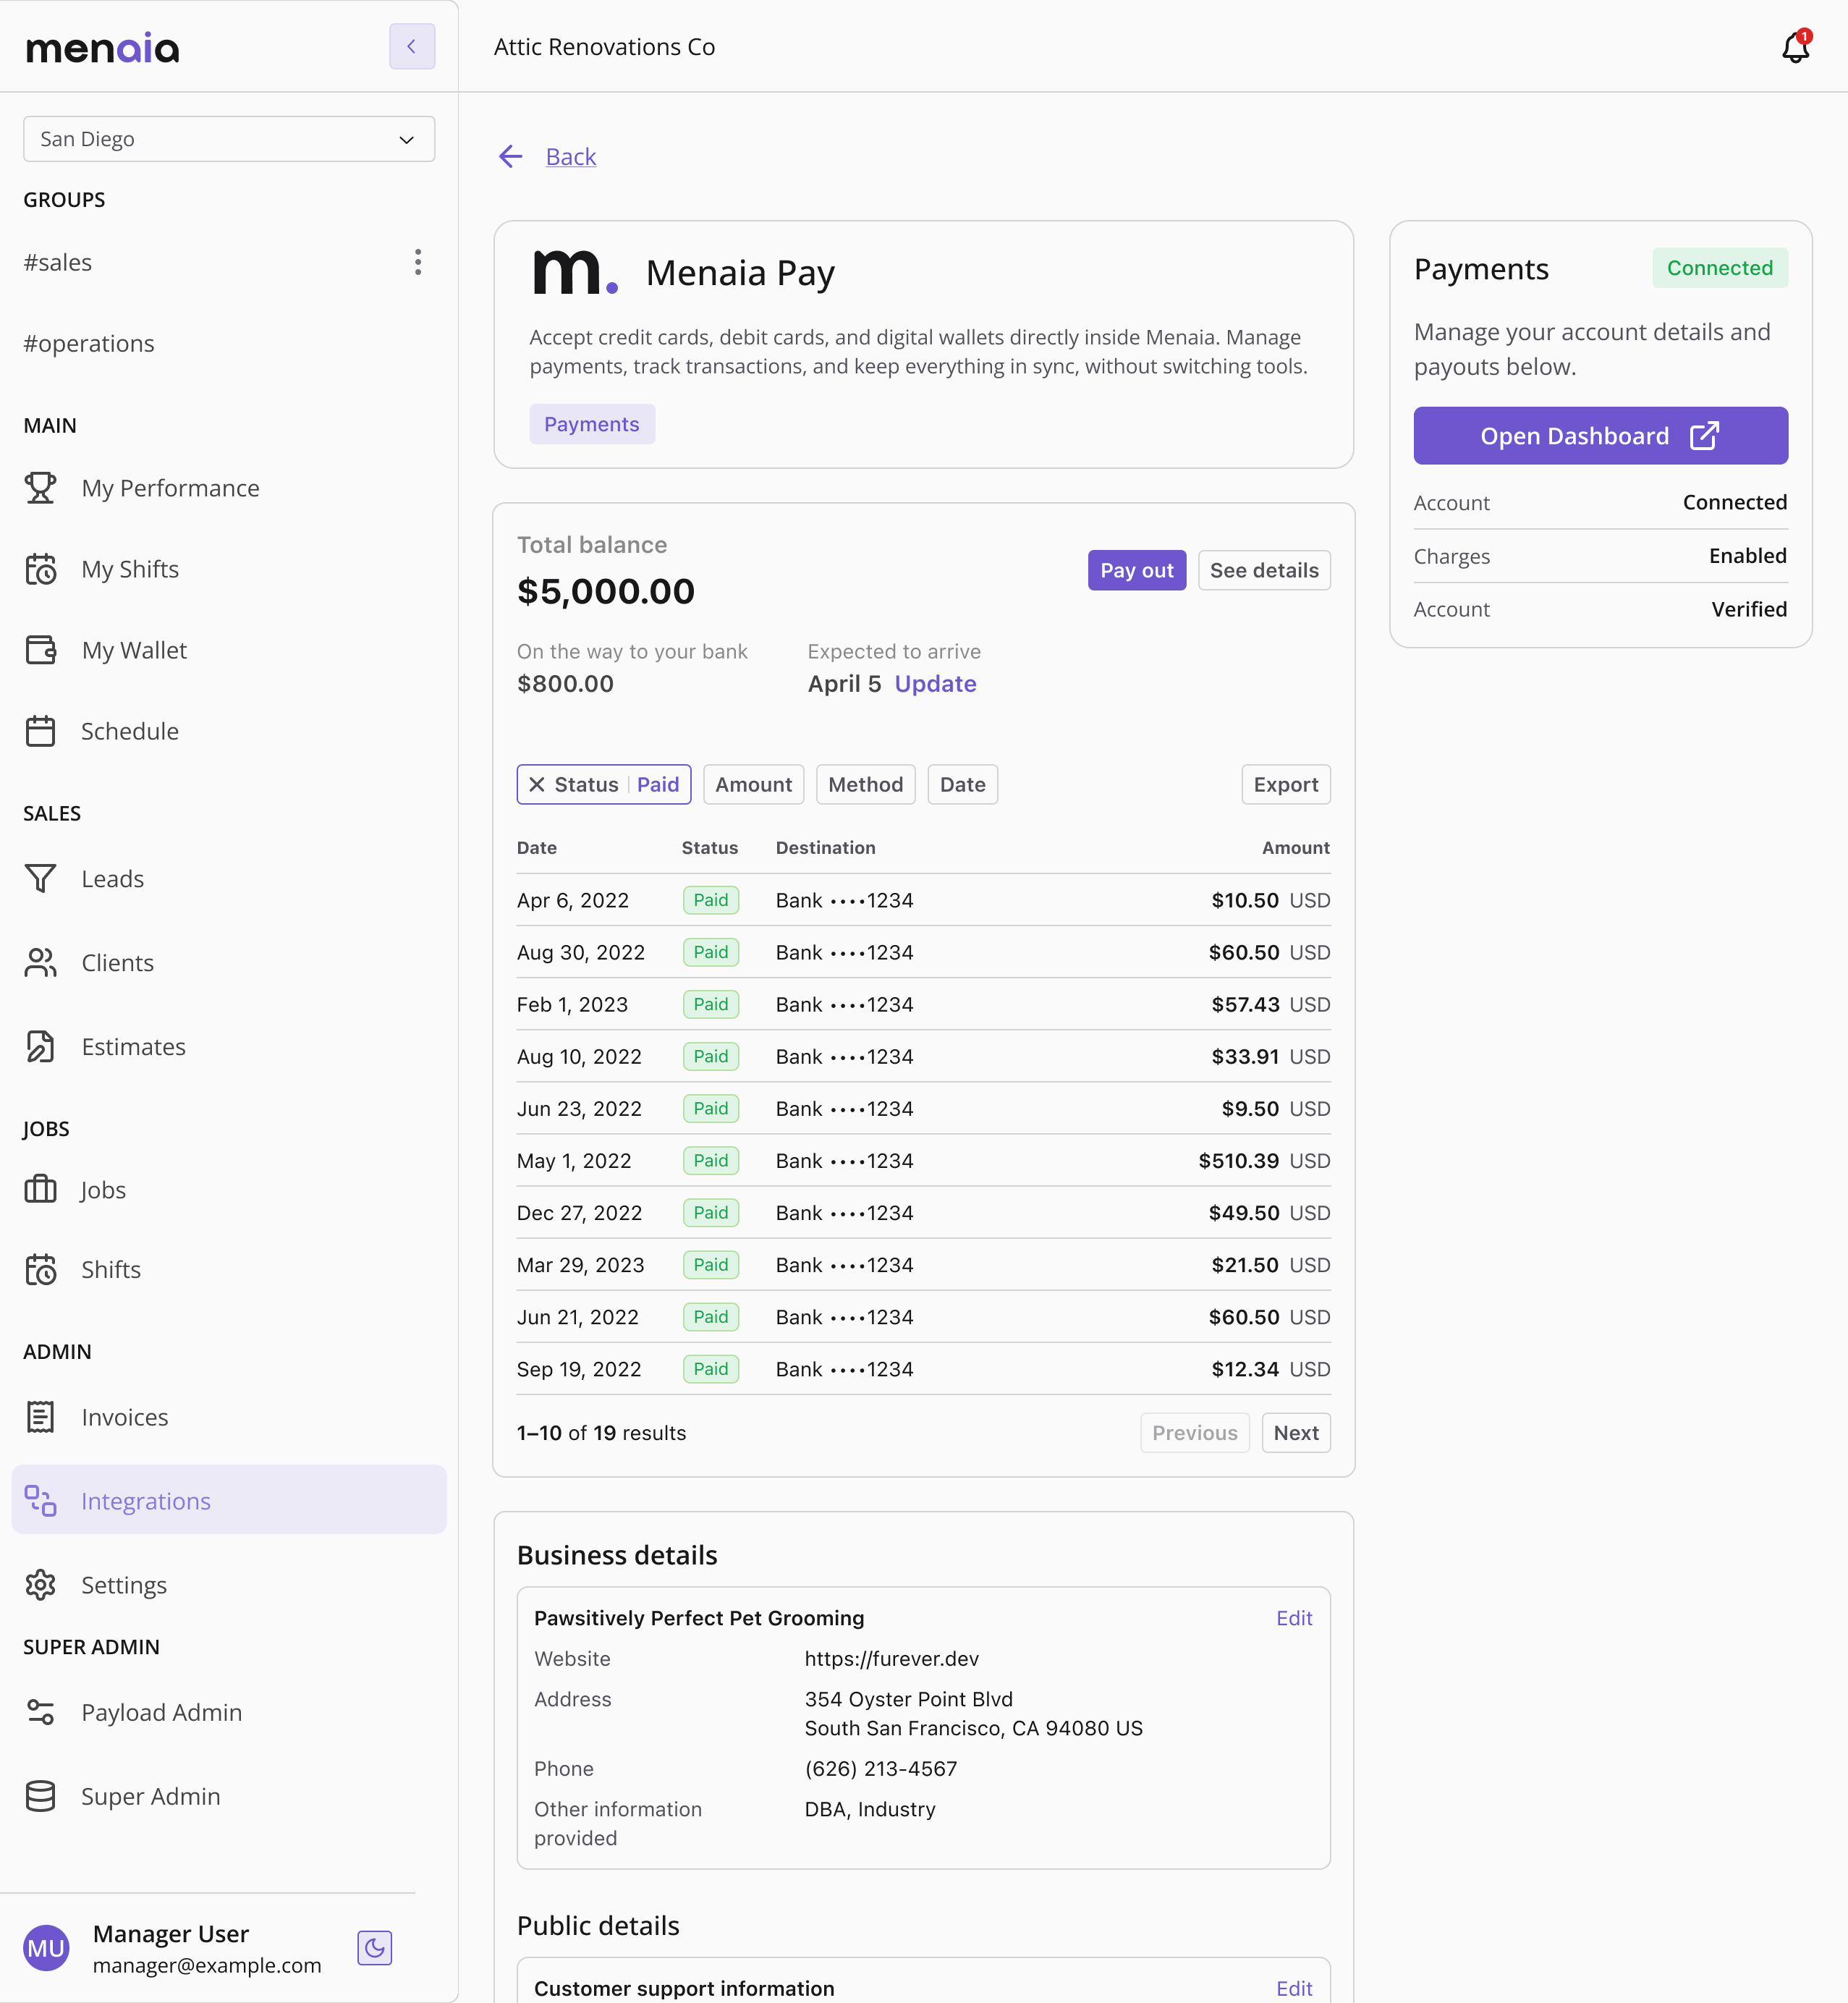The image size is (1848, 2003).
Task: Open the San Diego location dropdown
Action: [229, 139]
